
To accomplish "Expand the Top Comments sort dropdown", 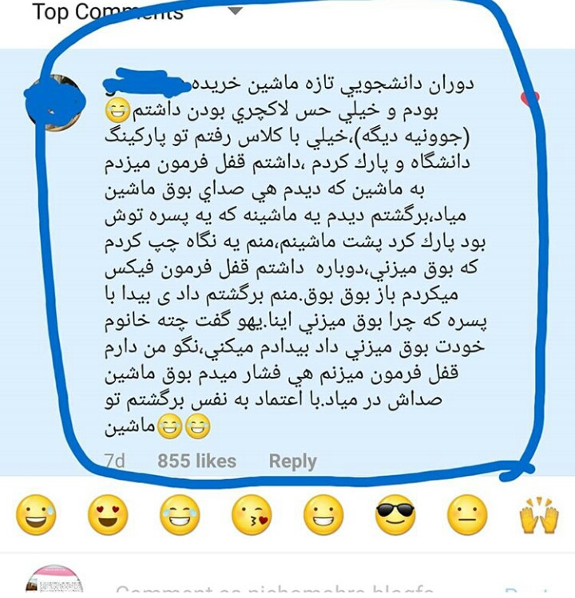I will (x=236, y=10).
